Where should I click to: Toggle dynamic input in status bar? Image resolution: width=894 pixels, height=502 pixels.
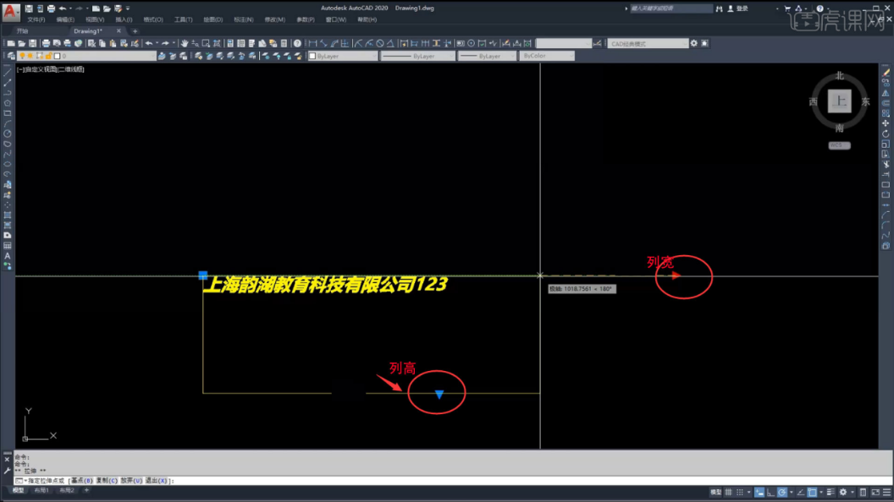tap(759, 493)
